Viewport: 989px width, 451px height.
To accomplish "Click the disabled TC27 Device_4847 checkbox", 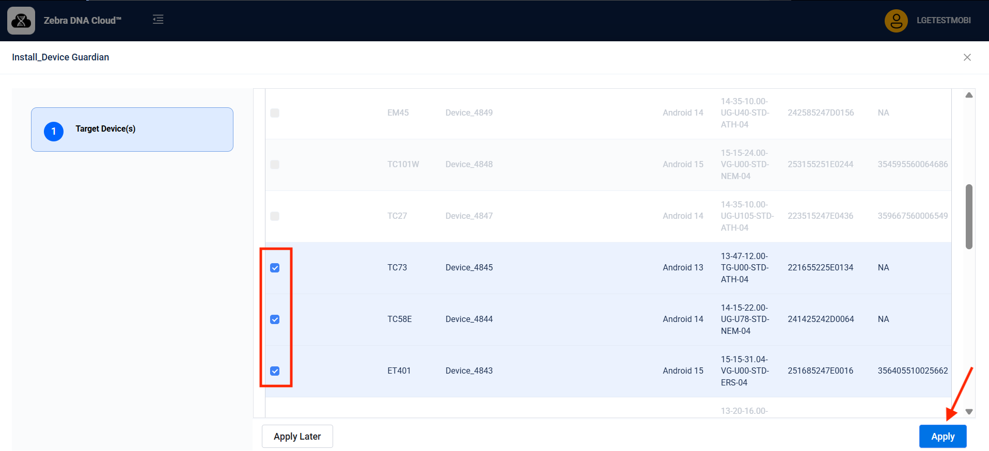I will 275,216.
